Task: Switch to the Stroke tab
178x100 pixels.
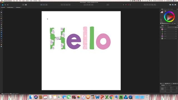Action: tap(169, 9)
